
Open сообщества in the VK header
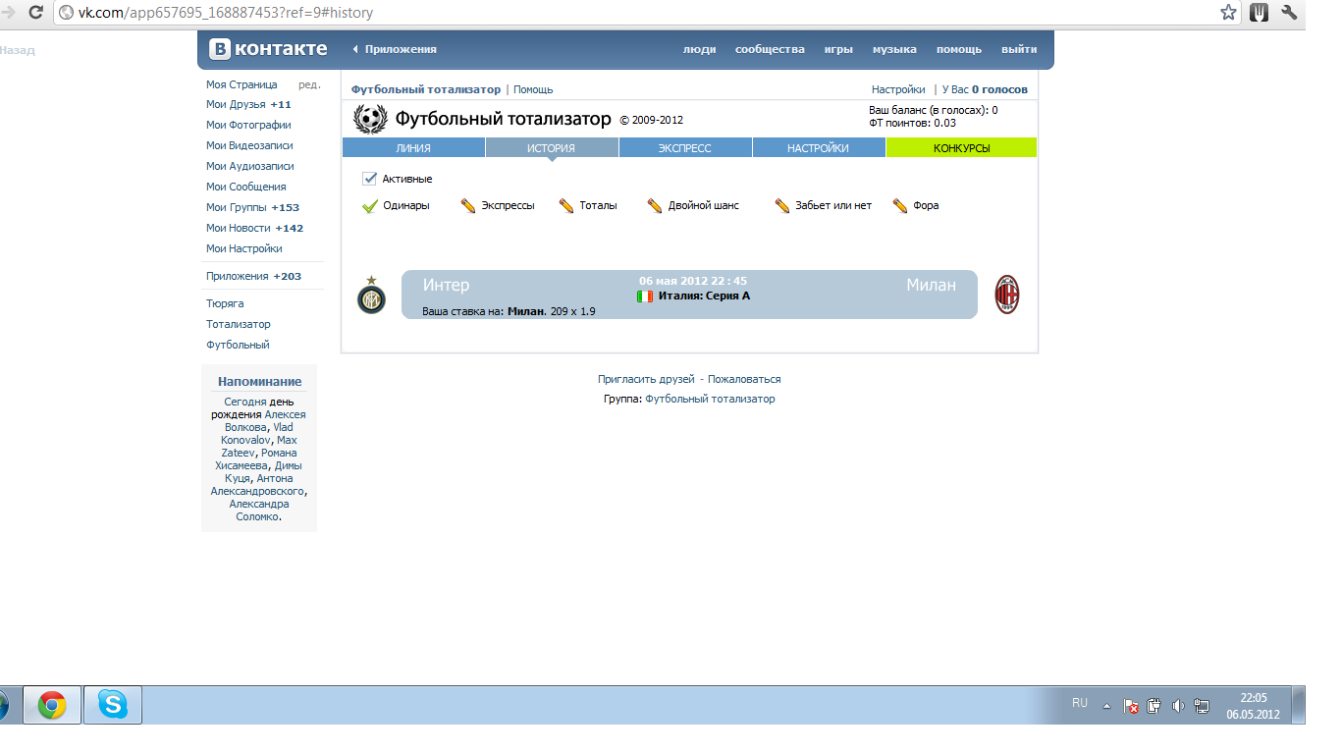[x=770, y=49]
